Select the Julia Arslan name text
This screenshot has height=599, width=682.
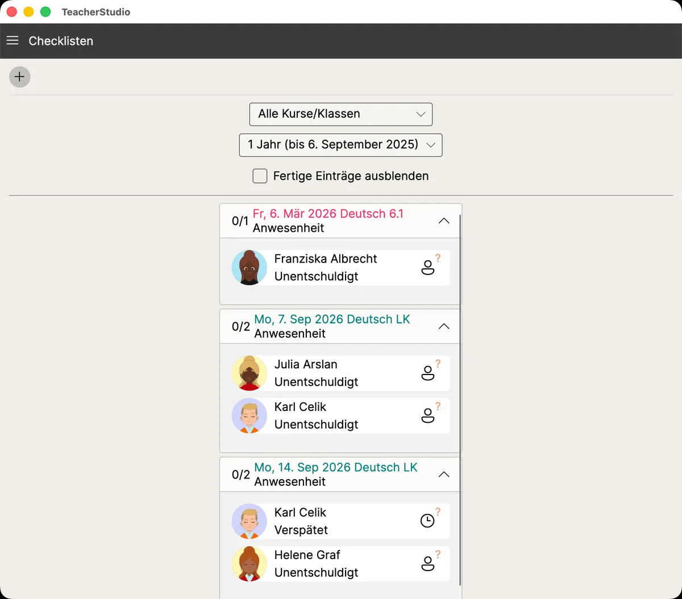pos(306,364)
